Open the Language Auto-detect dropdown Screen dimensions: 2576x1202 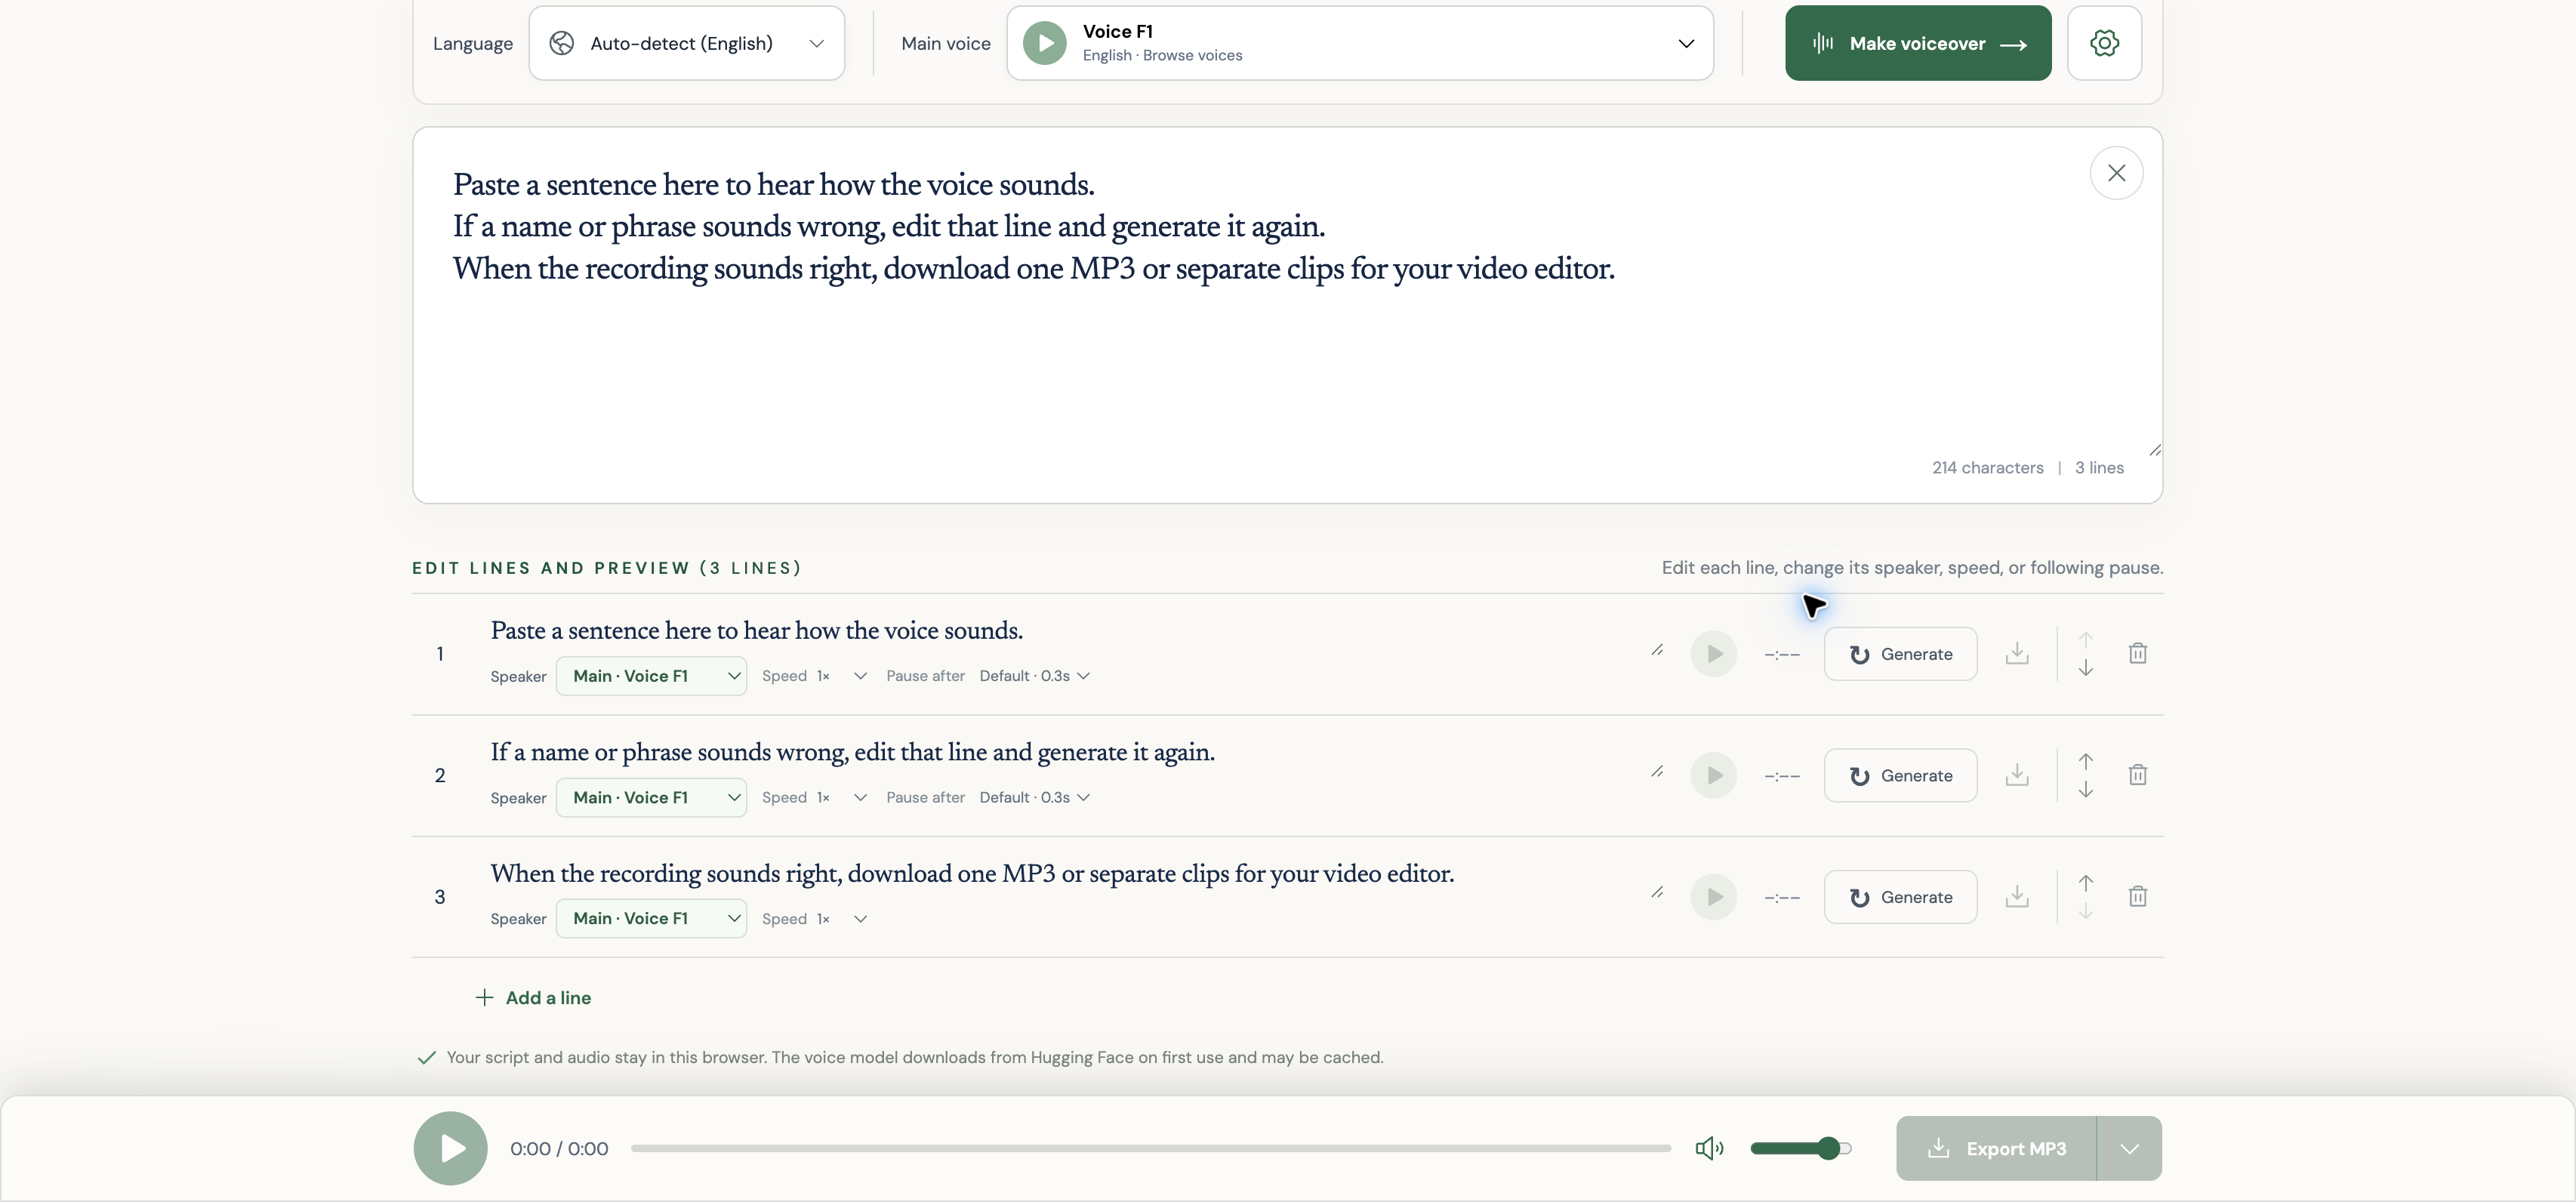[x=687, y=43]
